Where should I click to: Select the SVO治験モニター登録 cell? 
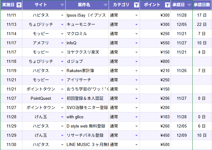pos(87,108)
